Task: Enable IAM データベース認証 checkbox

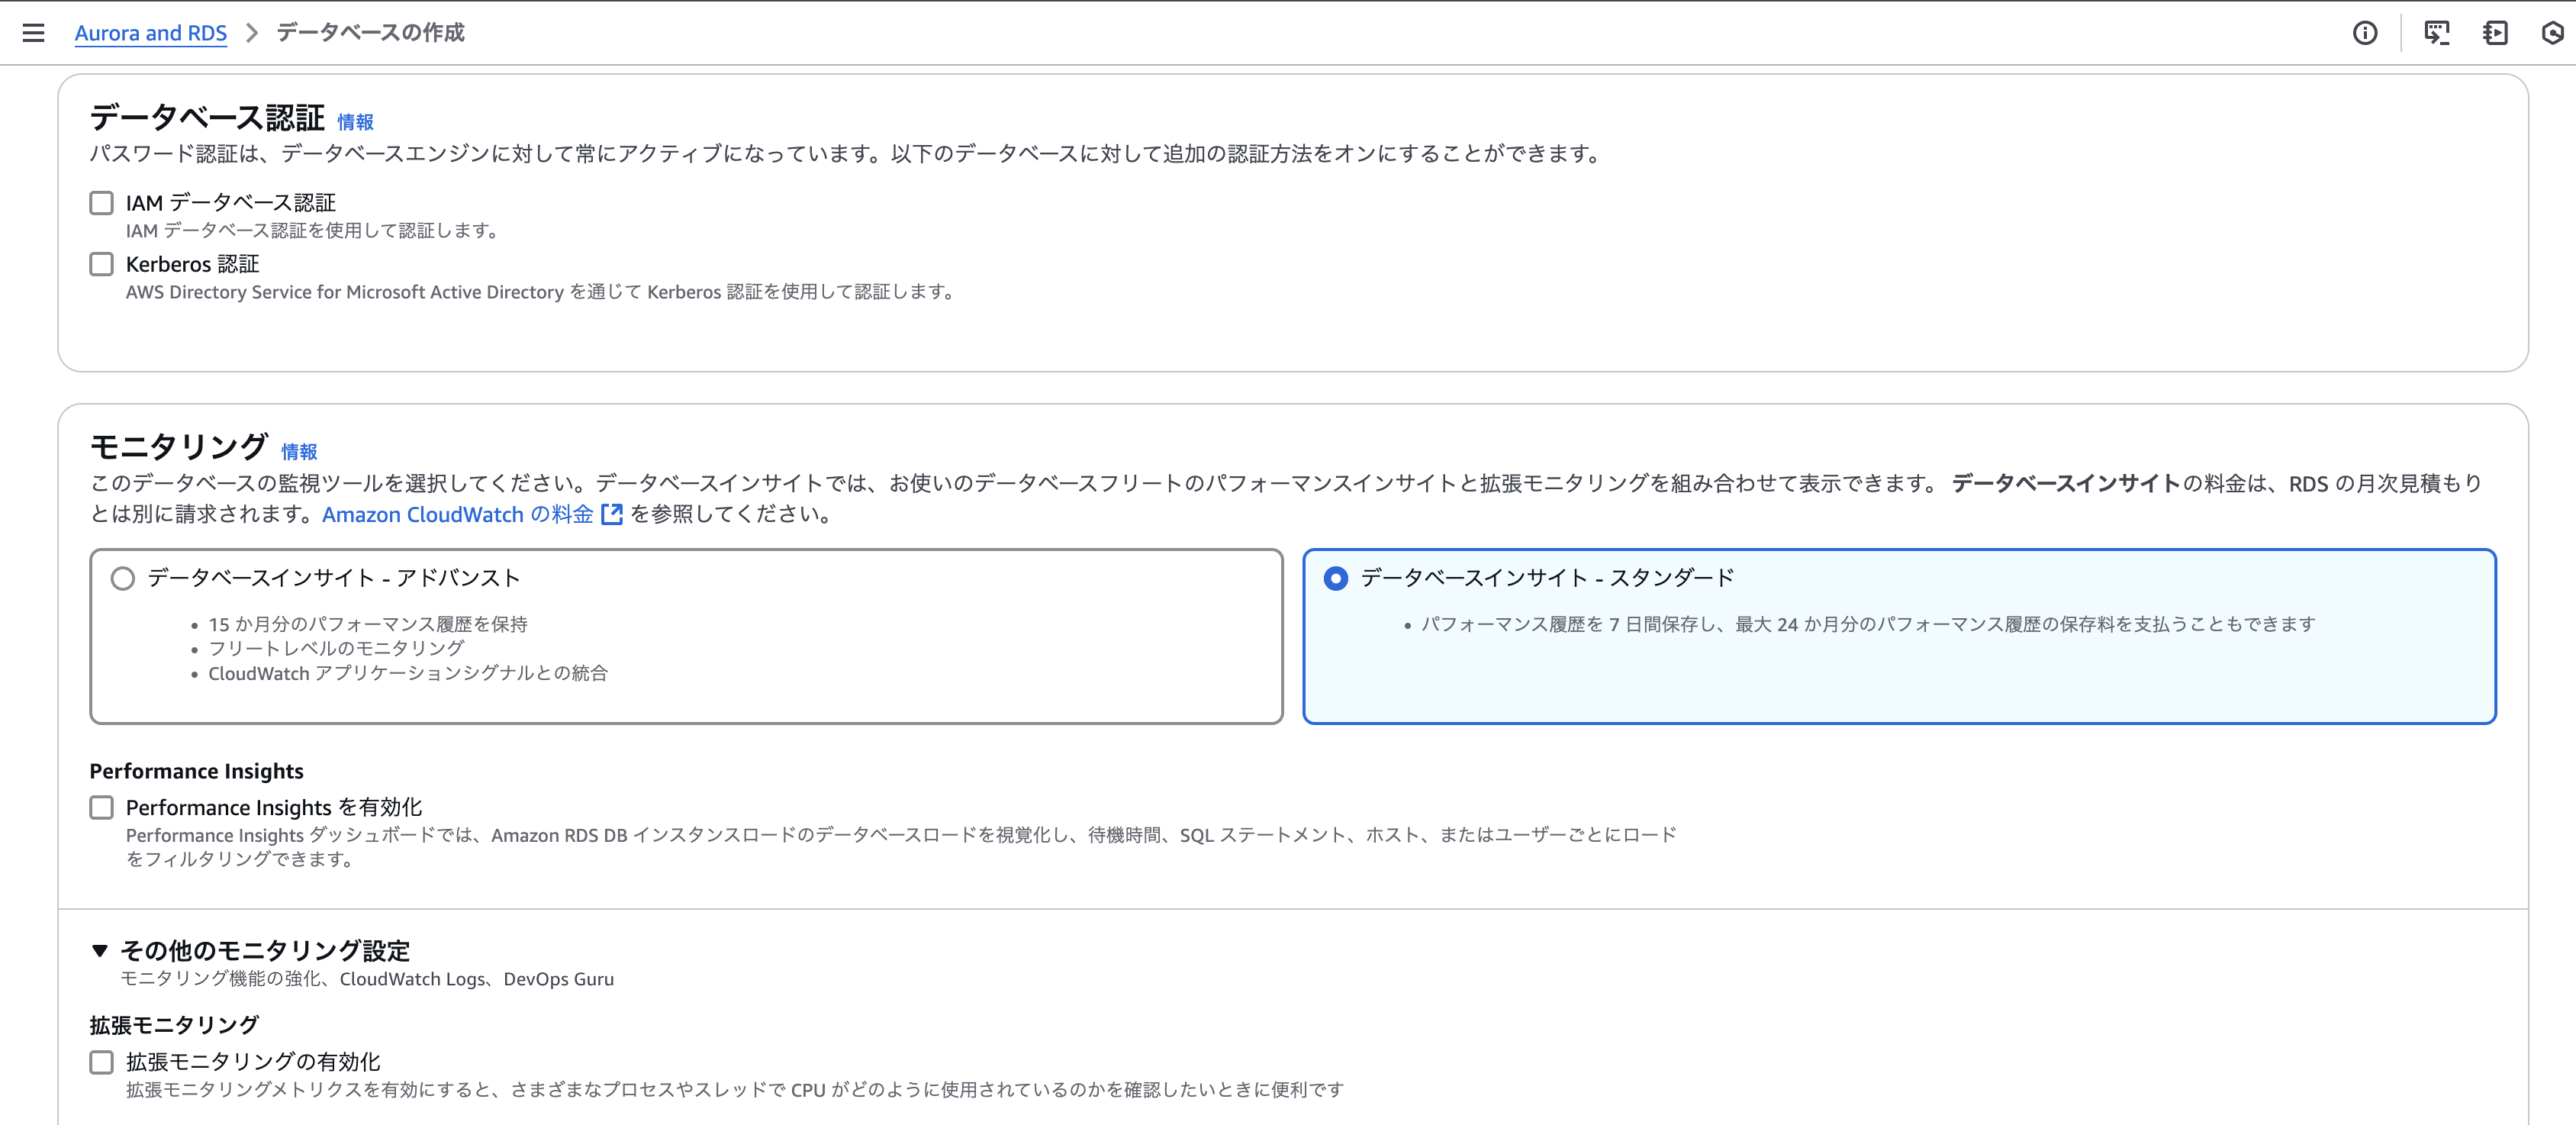Action: point(102,203)
